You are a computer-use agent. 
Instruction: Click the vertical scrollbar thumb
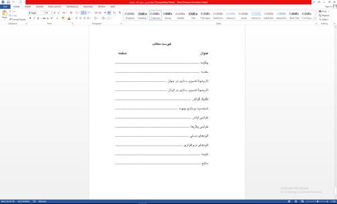click(x=335, y=191)
